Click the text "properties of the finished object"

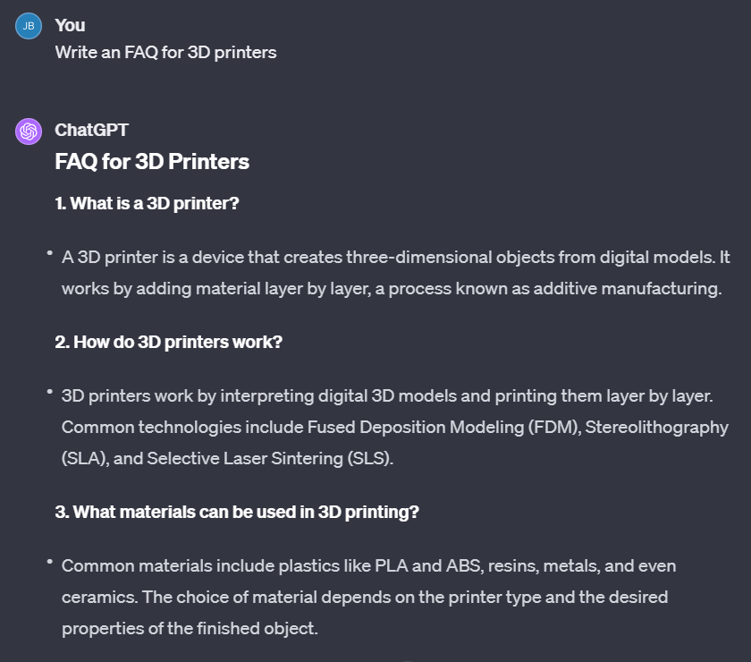189,628
